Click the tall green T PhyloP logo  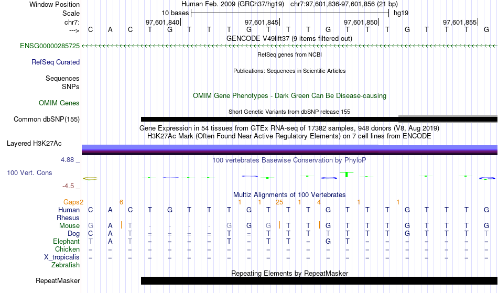pos(347,174)
